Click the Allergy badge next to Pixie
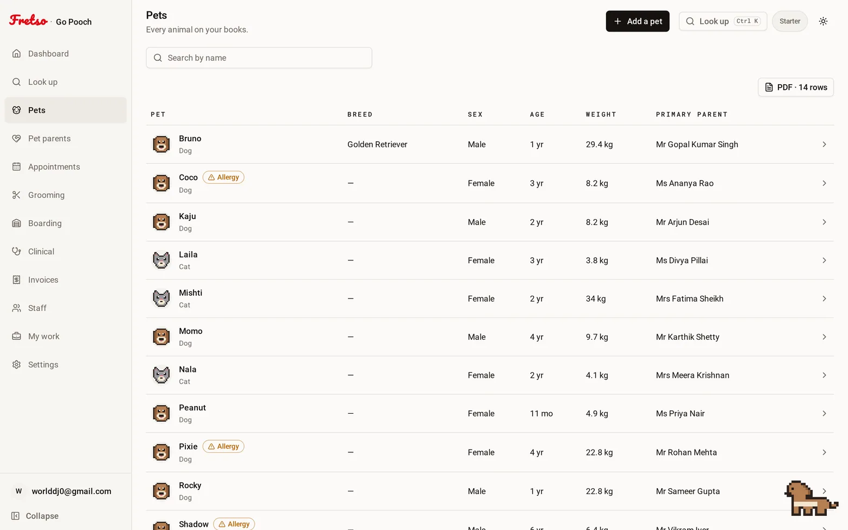 click(x=223, y=446)
